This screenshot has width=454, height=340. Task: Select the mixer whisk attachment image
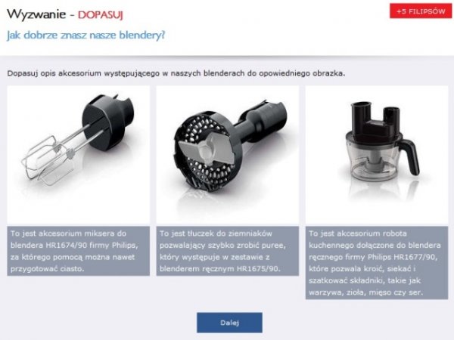pos(79,154)
